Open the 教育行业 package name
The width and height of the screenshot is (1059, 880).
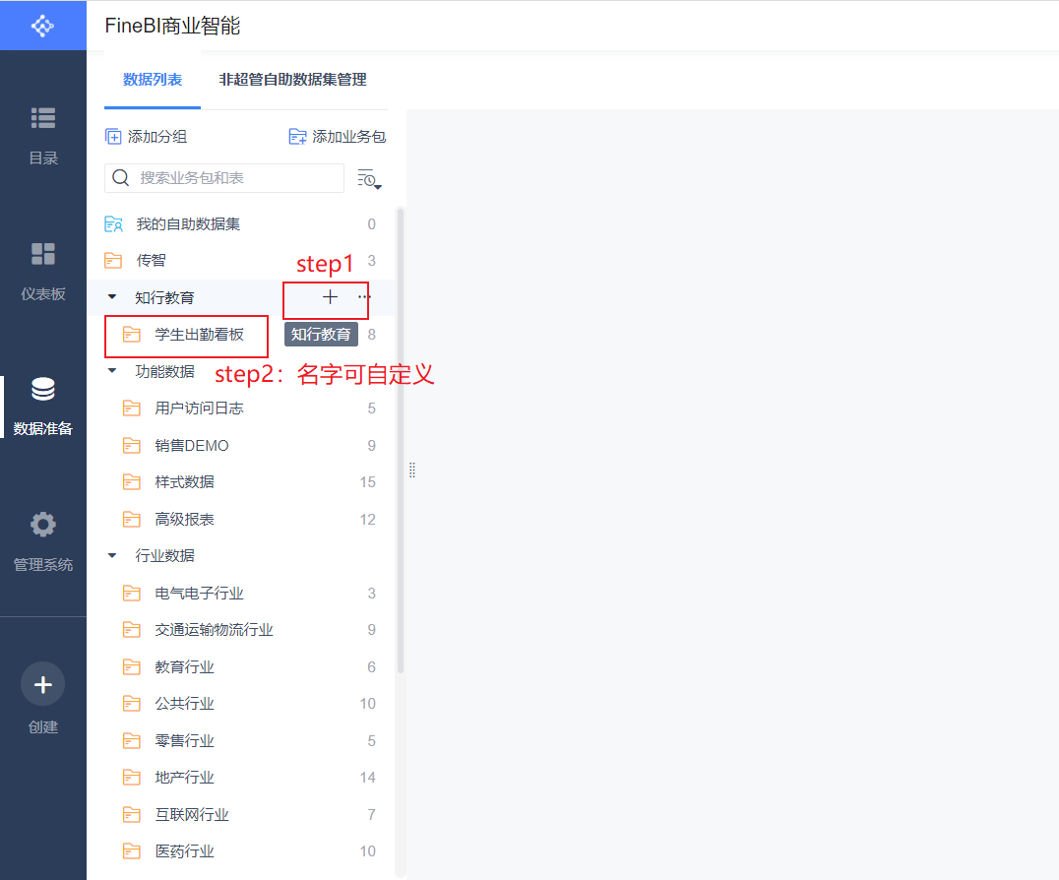(184, 667)
